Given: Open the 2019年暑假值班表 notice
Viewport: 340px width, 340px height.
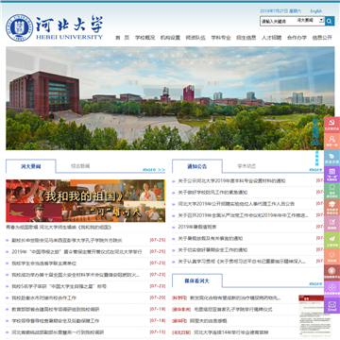Looking at the screenshot, I should [197, 227].
